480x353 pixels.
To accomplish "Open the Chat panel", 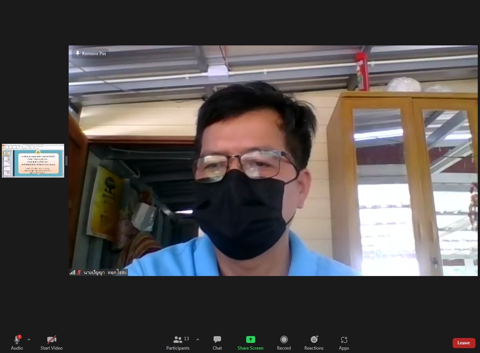I will (x=217, y=342).
